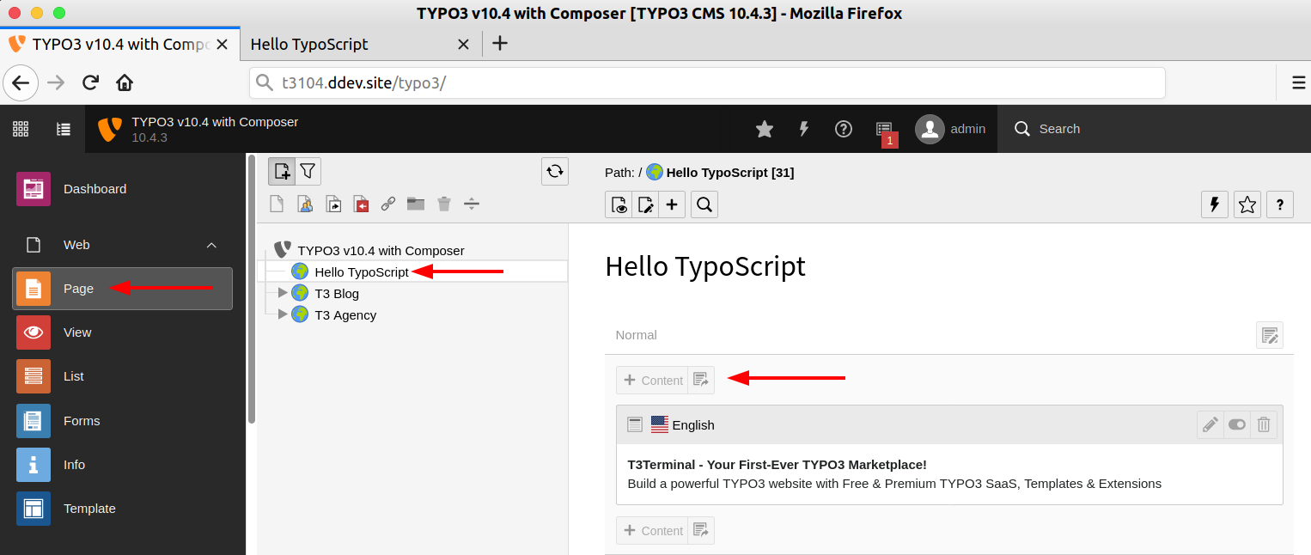
Task: Click the clear cache lightning button in docheader
Action: pyautogui.click(x=1215, y=204)
